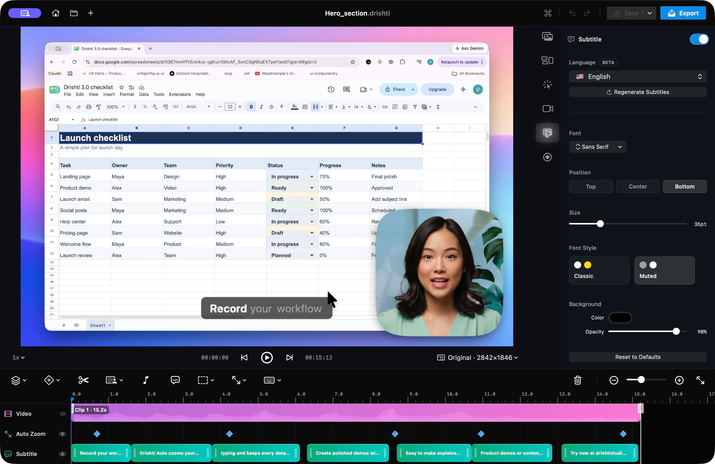Click Reset to Defaults
The image size is (715, 464).
638,357
